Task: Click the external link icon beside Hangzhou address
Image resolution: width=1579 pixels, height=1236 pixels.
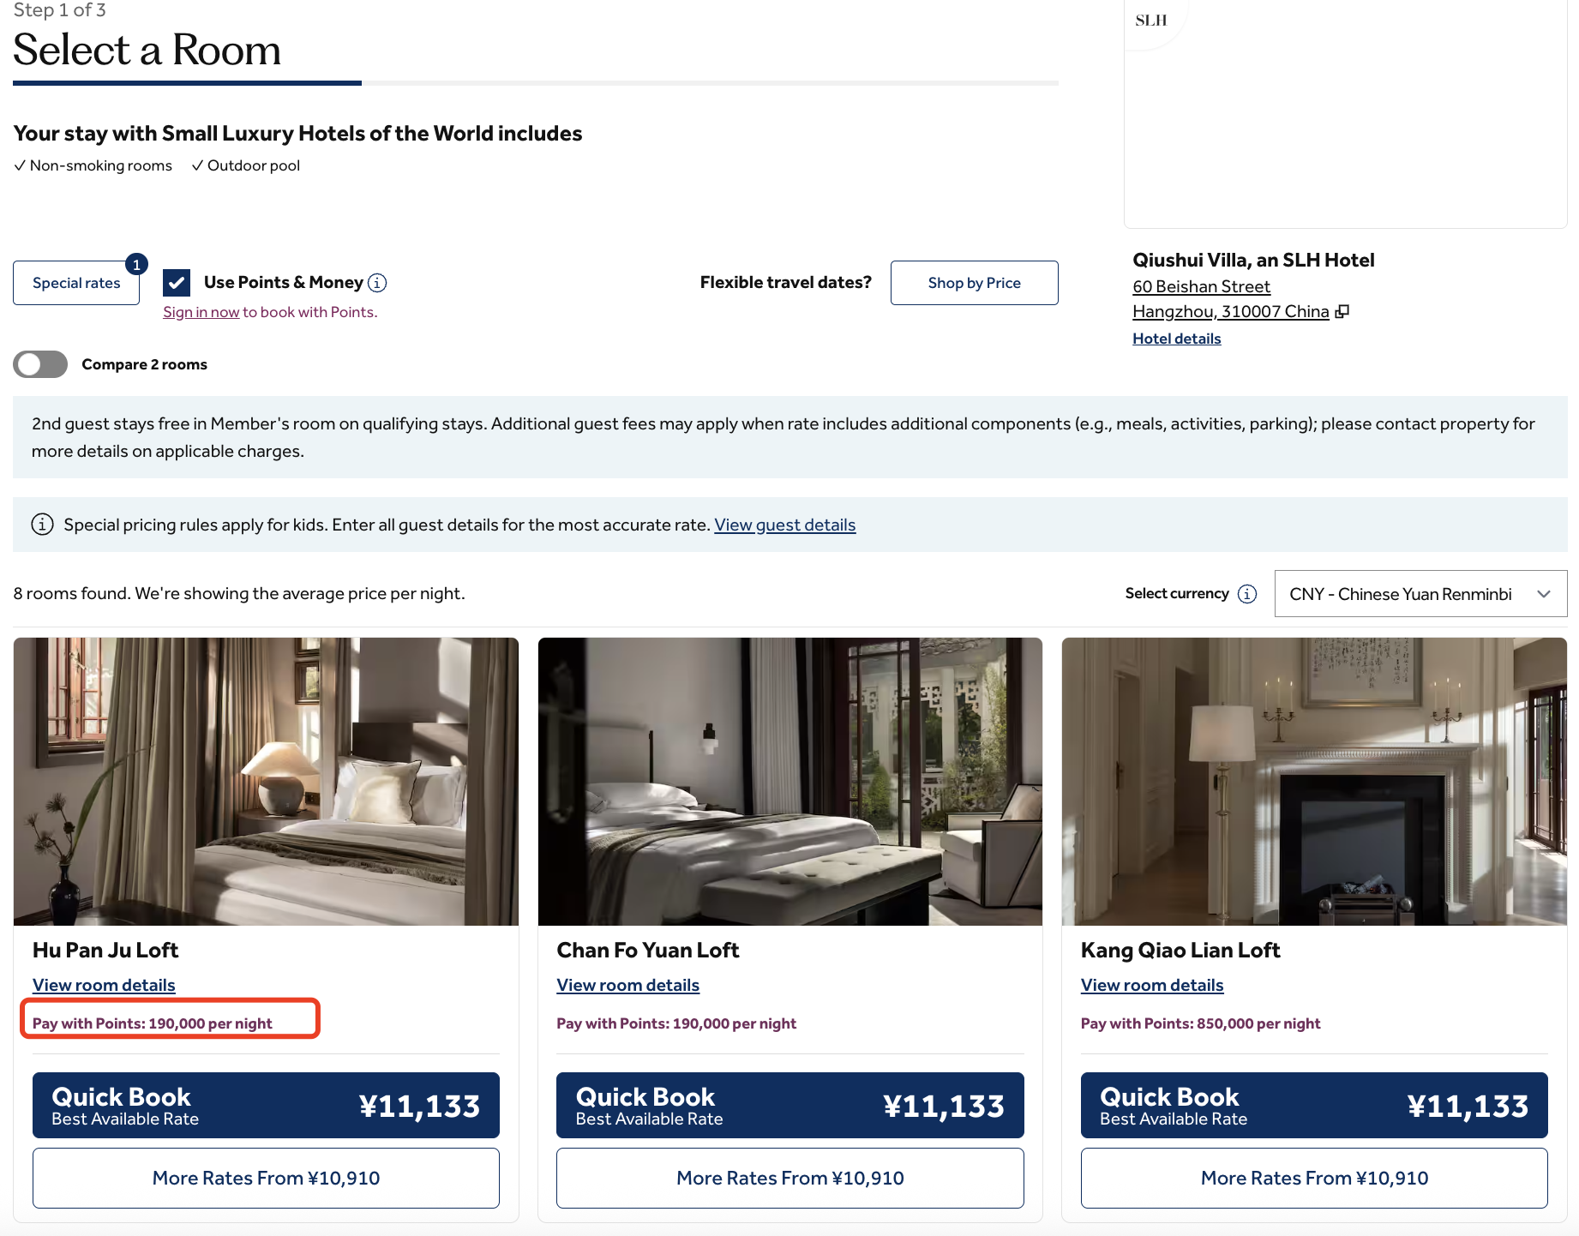Action: tap(1342, 312)
